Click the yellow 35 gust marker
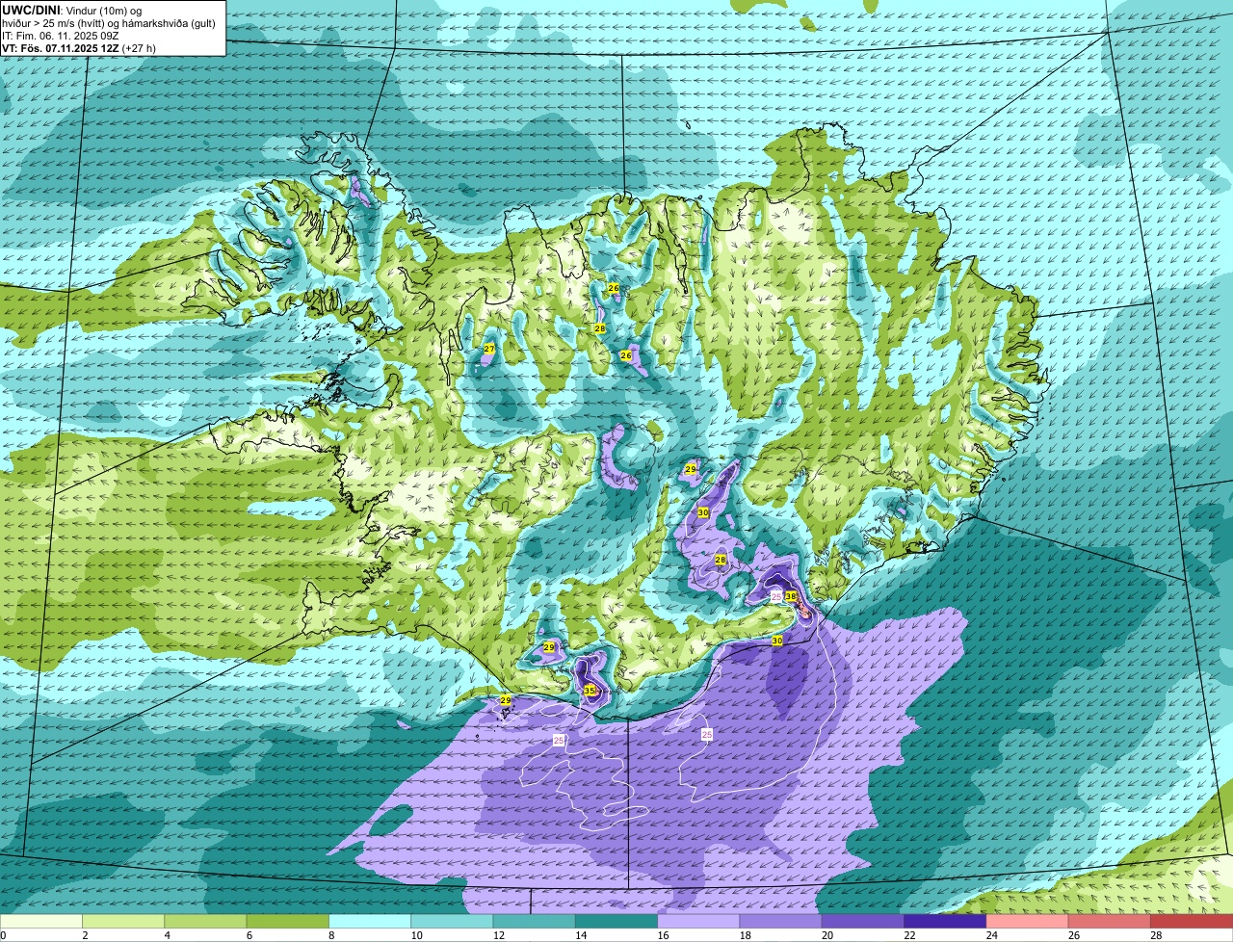The width and height of the screenshot is (1233, 942). pos(590,691)
